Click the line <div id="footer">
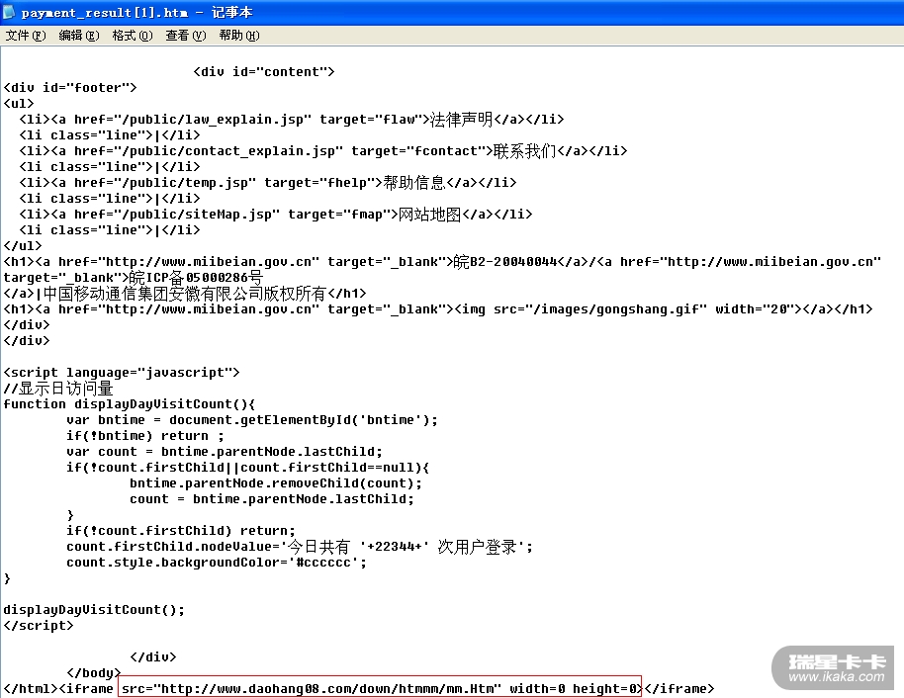 (x=70, y=88)
